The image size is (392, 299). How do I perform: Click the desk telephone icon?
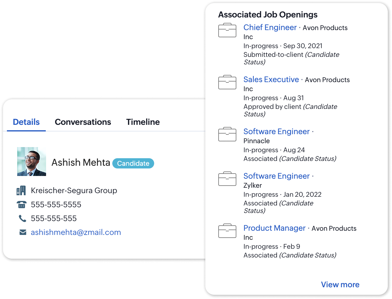(22, 205)
